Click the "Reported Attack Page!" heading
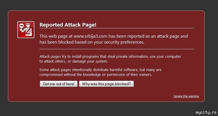 [x=68, y=25]
